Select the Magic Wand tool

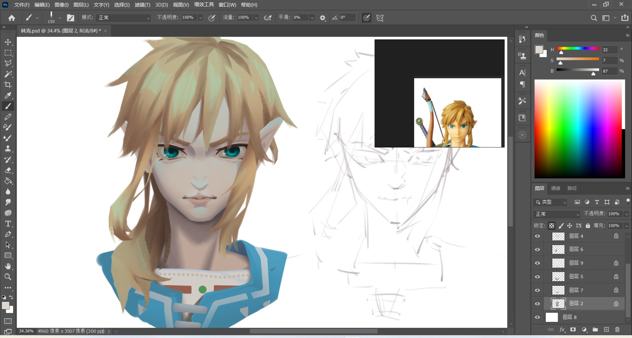(x=8, y=74)
